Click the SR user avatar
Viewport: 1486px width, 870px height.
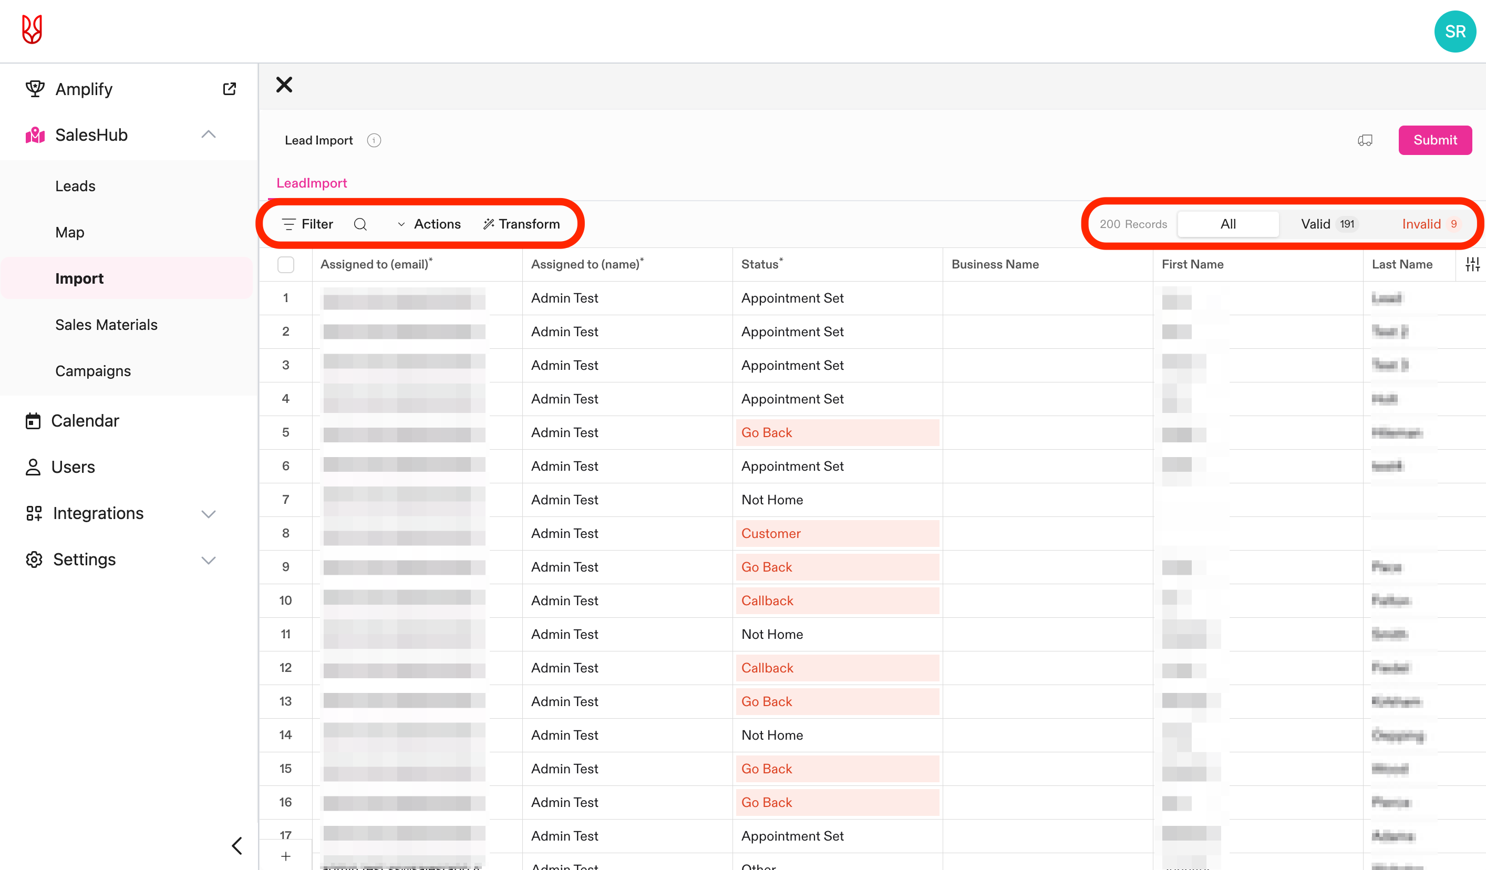pos(1455,31)
